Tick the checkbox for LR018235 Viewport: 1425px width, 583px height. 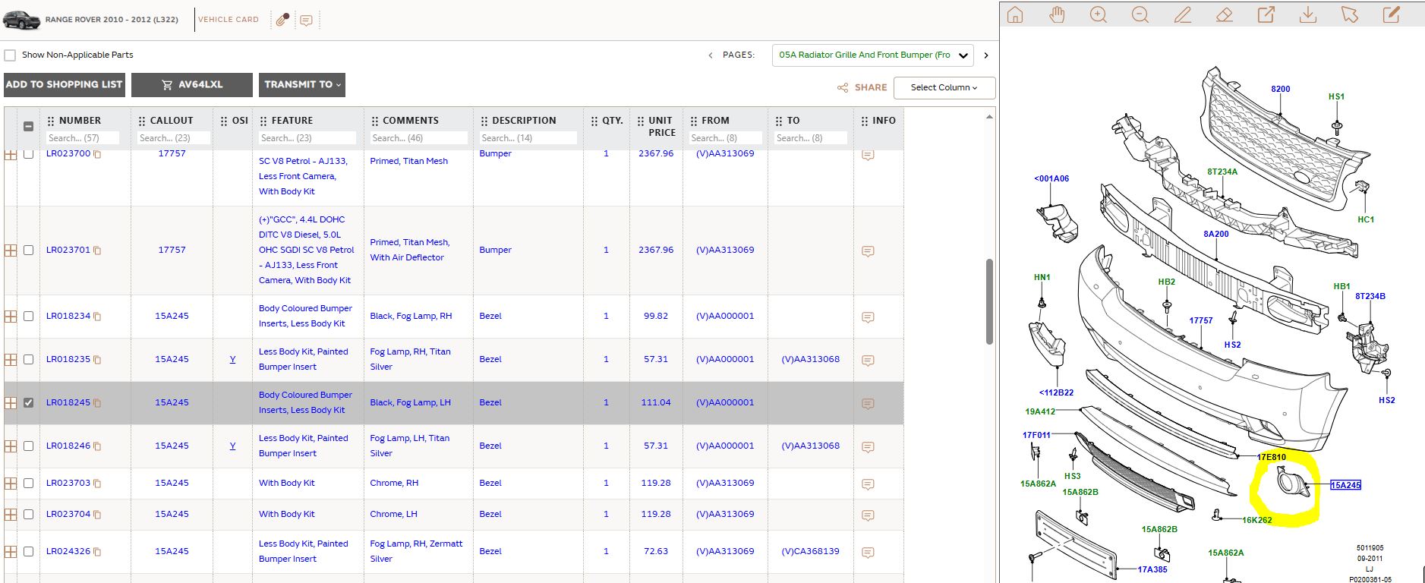(29, 359)
